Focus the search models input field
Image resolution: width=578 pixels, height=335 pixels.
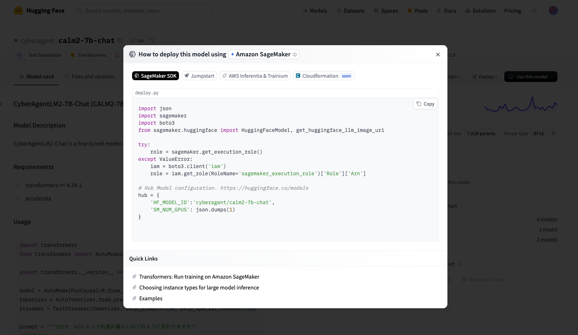tap(143, 10)
